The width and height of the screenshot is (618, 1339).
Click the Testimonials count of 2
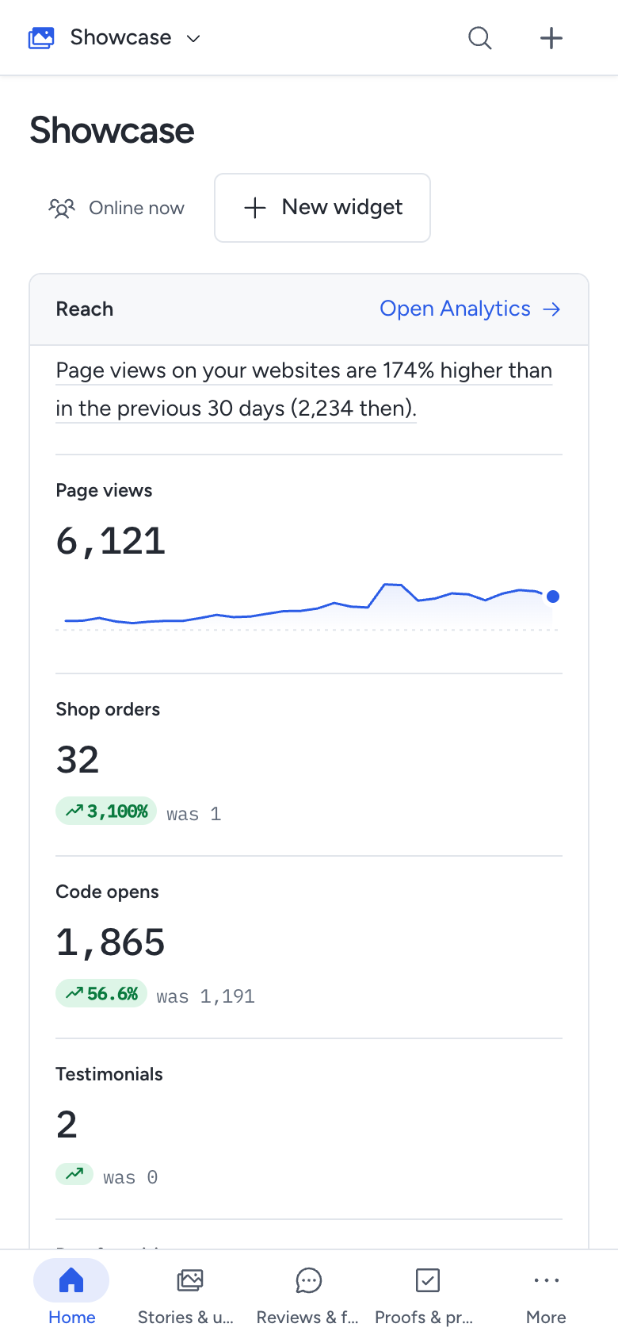click(67, 1125)
